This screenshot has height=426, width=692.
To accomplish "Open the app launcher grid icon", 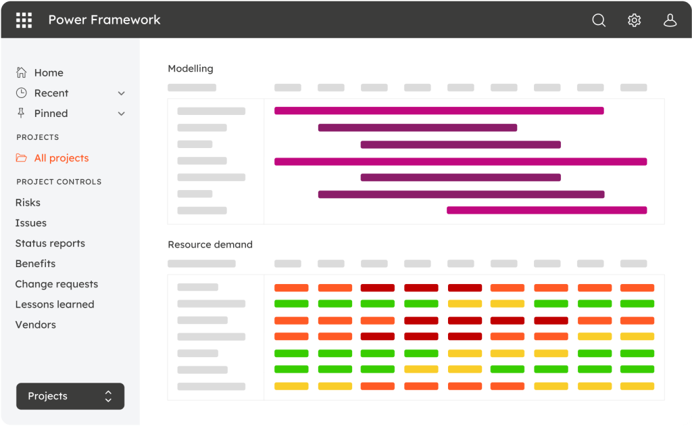I will (x=24, y=20).
